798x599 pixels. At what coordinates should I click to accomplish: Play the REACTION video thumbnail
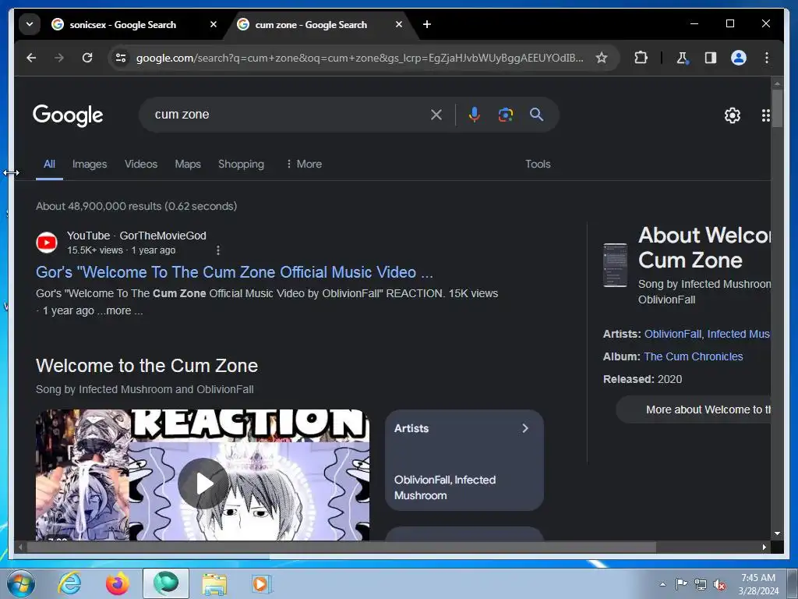pyautogui.click(x=203, y=483)
